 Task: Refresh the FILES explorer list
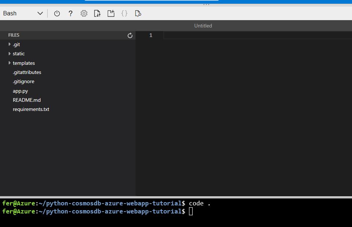(x=130, y=36)
